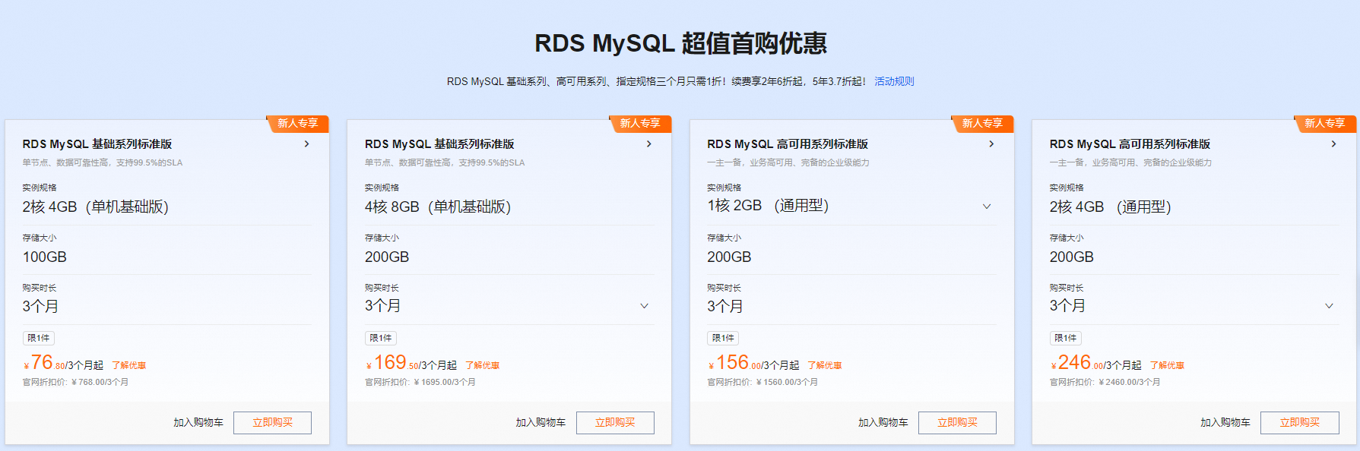Viewport: 1360px width, 451px height.
Task: Click 新人专享 badge on 2核 4GB 通用型 card
Action: [x=1325, y=123]
